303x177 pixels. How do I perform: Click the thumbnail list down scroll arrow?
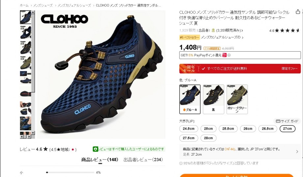33,133
